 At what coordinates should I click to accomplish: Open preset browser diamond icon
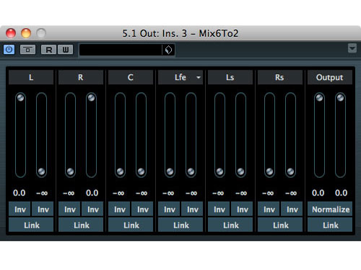coord(168,50)
